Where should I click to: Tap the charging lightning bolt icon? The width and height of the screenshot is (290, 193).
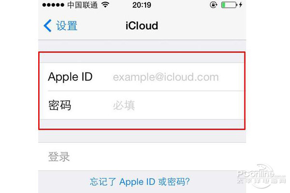coord(240,5)
